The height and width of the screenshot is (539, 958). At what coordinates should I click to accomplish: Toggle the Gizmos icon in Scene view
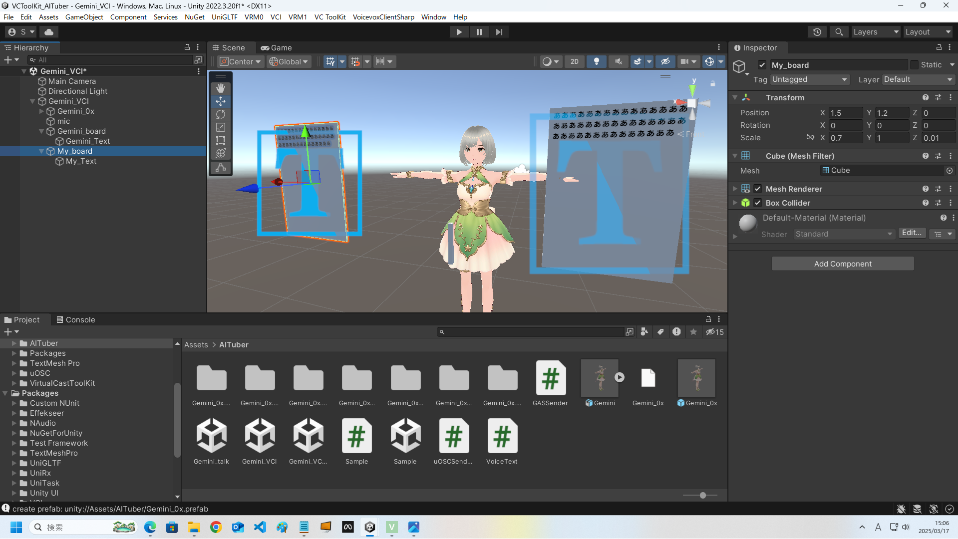(709, 61)
